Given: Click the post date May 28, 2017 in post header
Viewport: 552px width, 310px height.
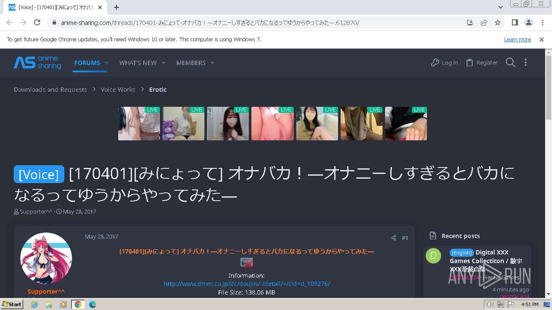Looking at the screenshot, I should pyautogui.click(x=101, y=236).
